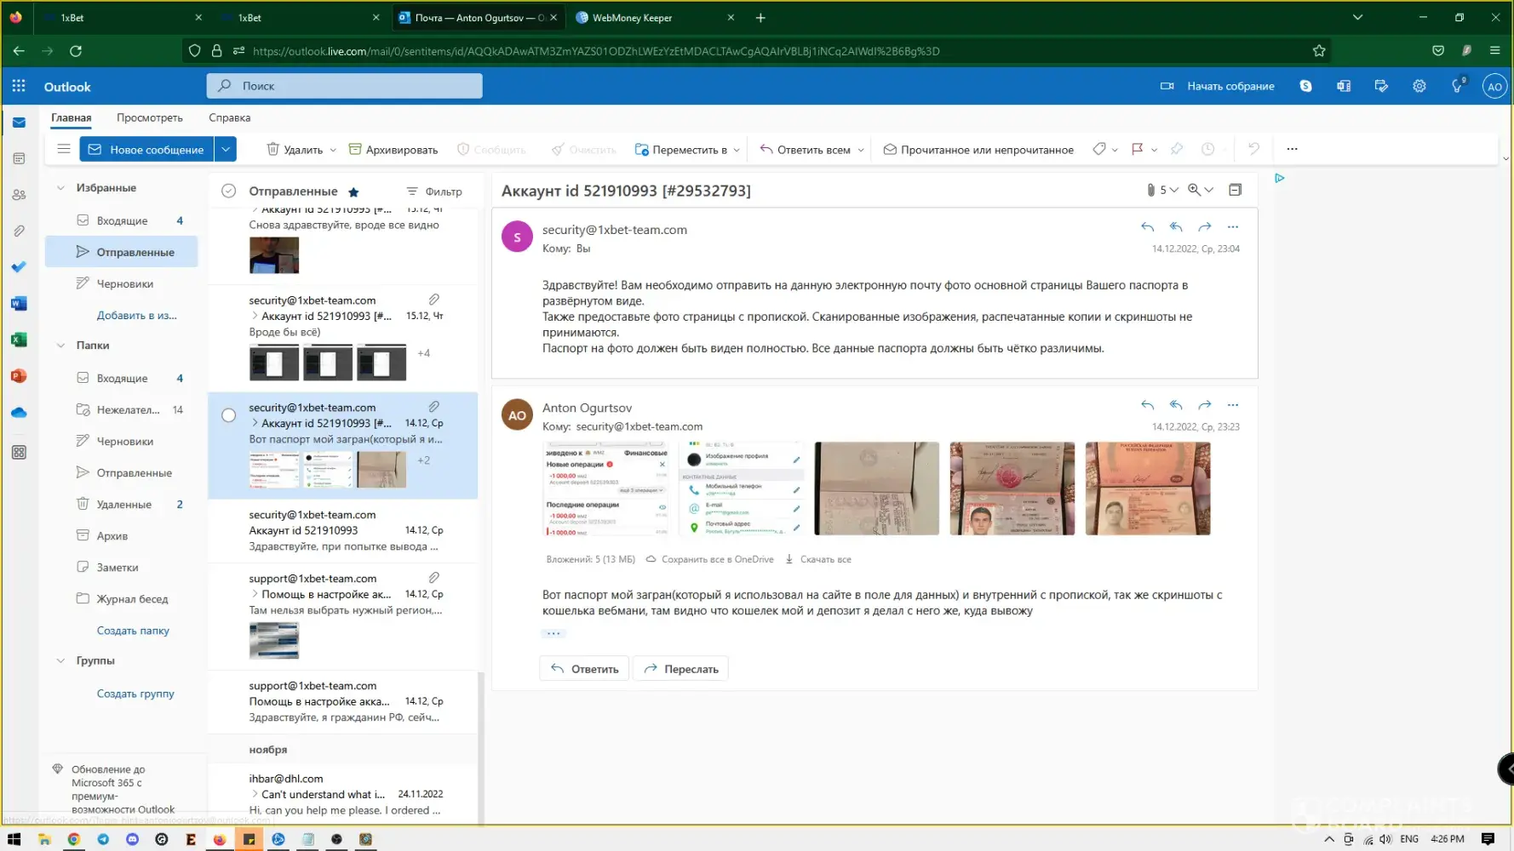Toggle favorite star for Отправленные folder
The height and width of the screenshot is (851, 1514).
pyautogui.click(x=353, y=192)
